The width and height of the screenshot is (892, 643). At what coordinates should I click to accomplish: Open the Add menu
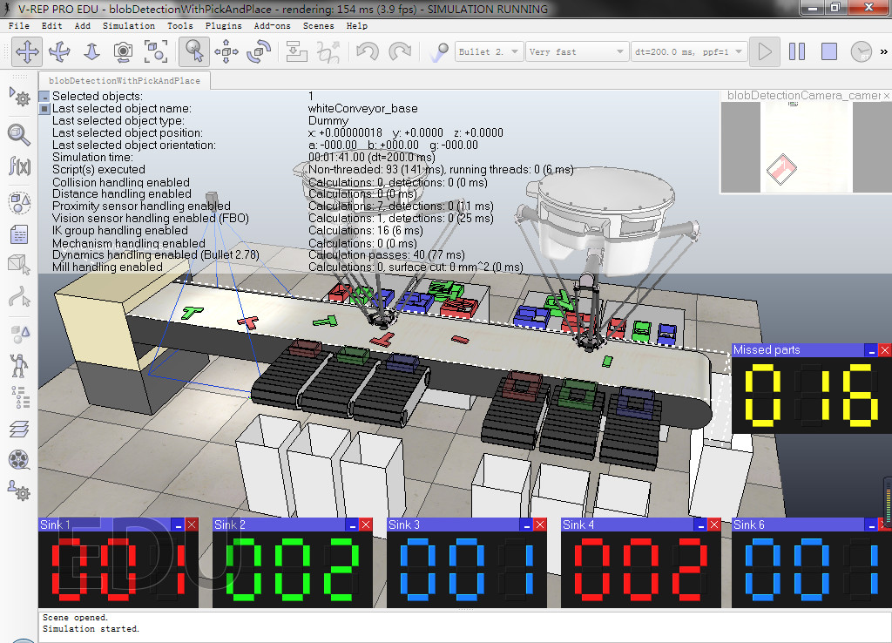pos(83,25)
